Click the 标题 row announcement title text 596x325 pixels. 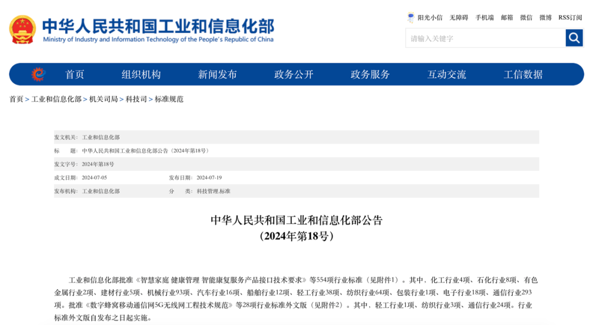coord(146,151)
